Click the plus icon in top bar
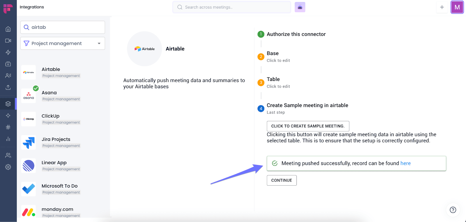This screenshot has height=222, width=466. 442,7
